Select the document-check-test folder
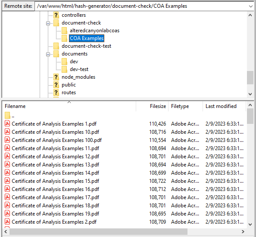The height and width of the screenshot is (237, 256). [x=86, y=46]
